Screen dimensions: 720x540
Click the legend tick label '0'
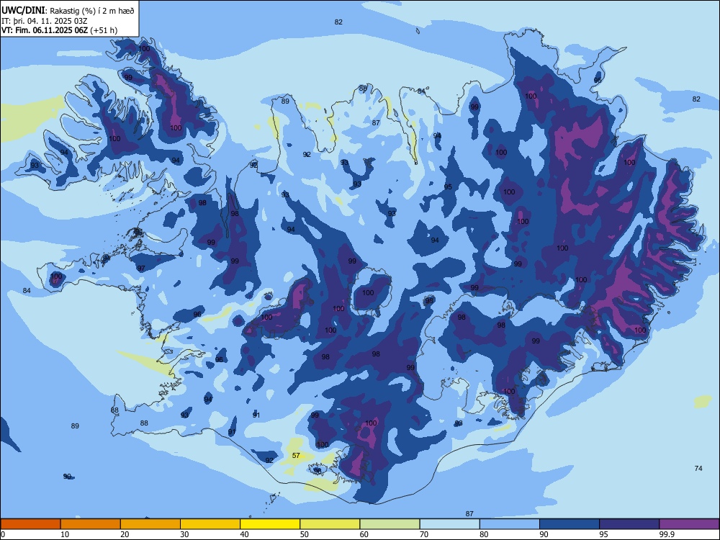(2, 534)
